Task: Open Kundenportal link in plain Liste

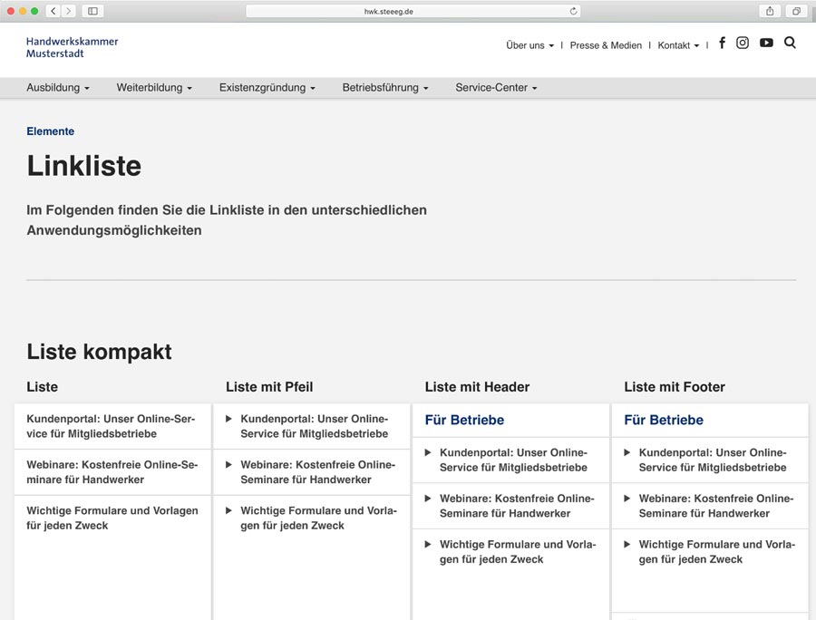Action: (112, 426)
